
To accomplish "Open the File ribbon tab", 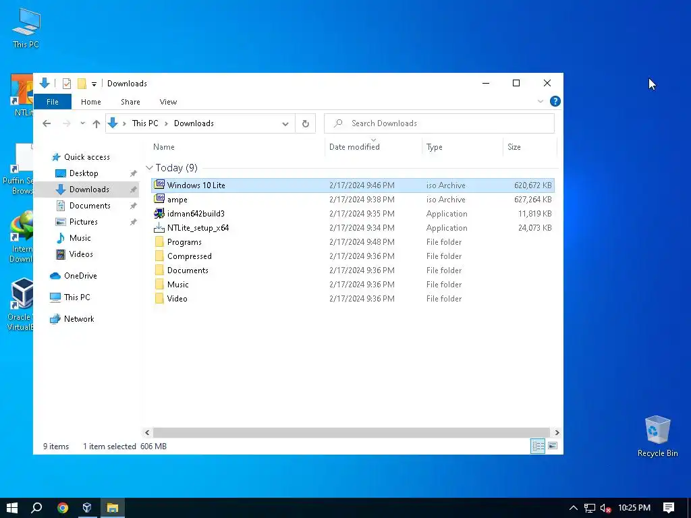I will (x=53, y=102).
